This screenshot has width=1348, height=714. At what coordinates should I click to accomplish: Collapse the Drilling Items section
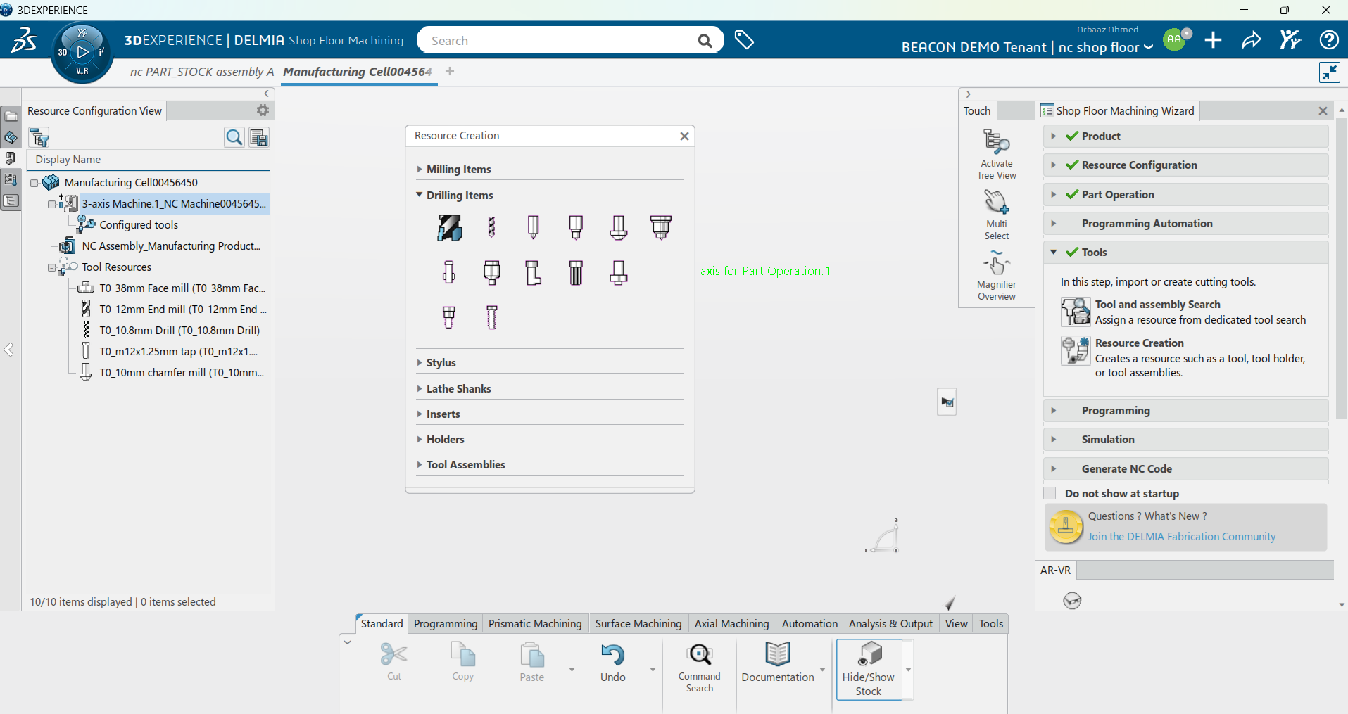click(420, 195)
